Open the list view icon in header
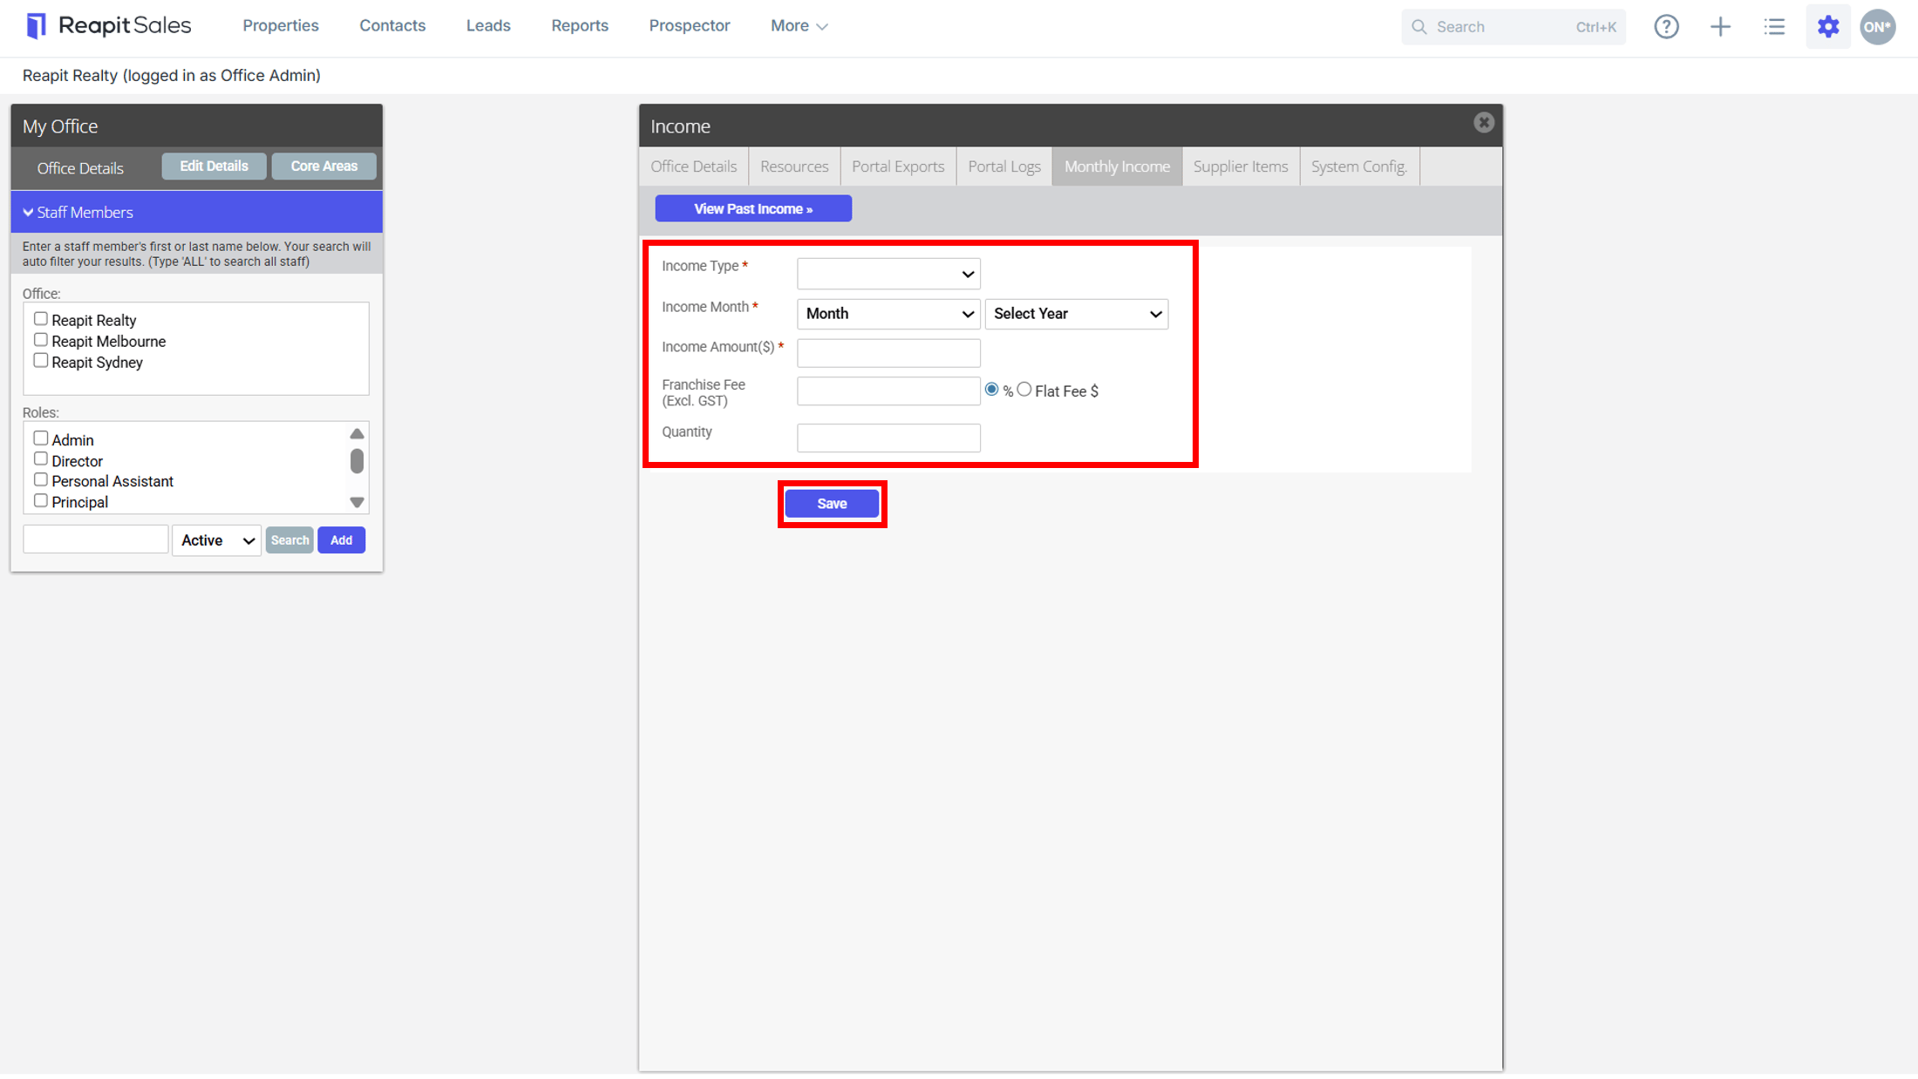The width and height of the screenshot is (1918, 1079). pyautogui.click(x=1774, y=26)
